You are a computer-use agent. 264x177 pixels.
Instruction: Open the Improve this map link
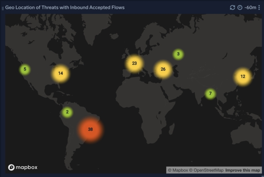243,170
